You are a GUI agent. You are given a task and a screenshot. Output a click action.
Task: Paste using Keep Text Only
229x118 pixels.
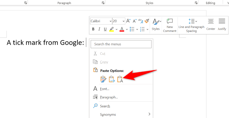120,79
